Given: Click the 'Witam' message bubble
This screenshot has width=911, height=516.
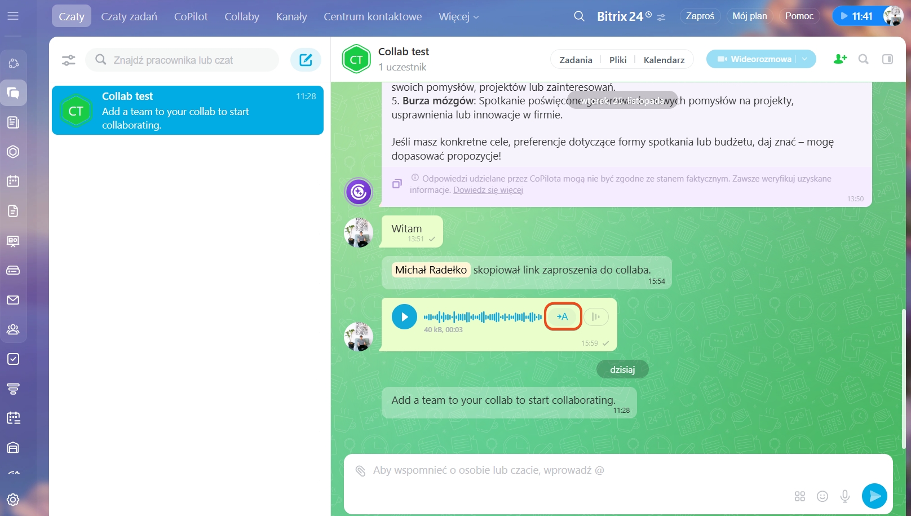Looking at the screenshot, I should tap(412, 232).
